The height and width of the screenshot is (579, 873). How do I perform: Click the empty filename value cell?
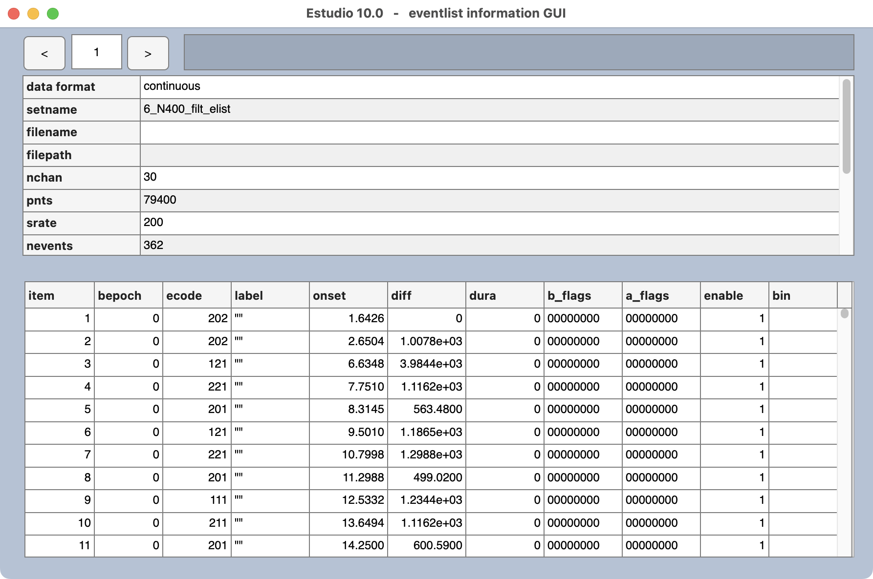pos(489,132)
